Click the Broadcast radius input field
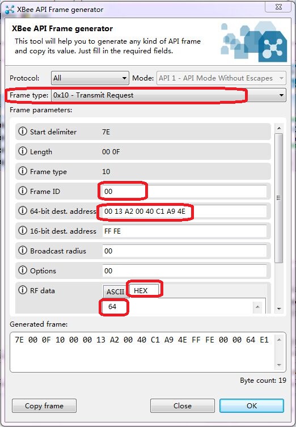 [184, 251]
